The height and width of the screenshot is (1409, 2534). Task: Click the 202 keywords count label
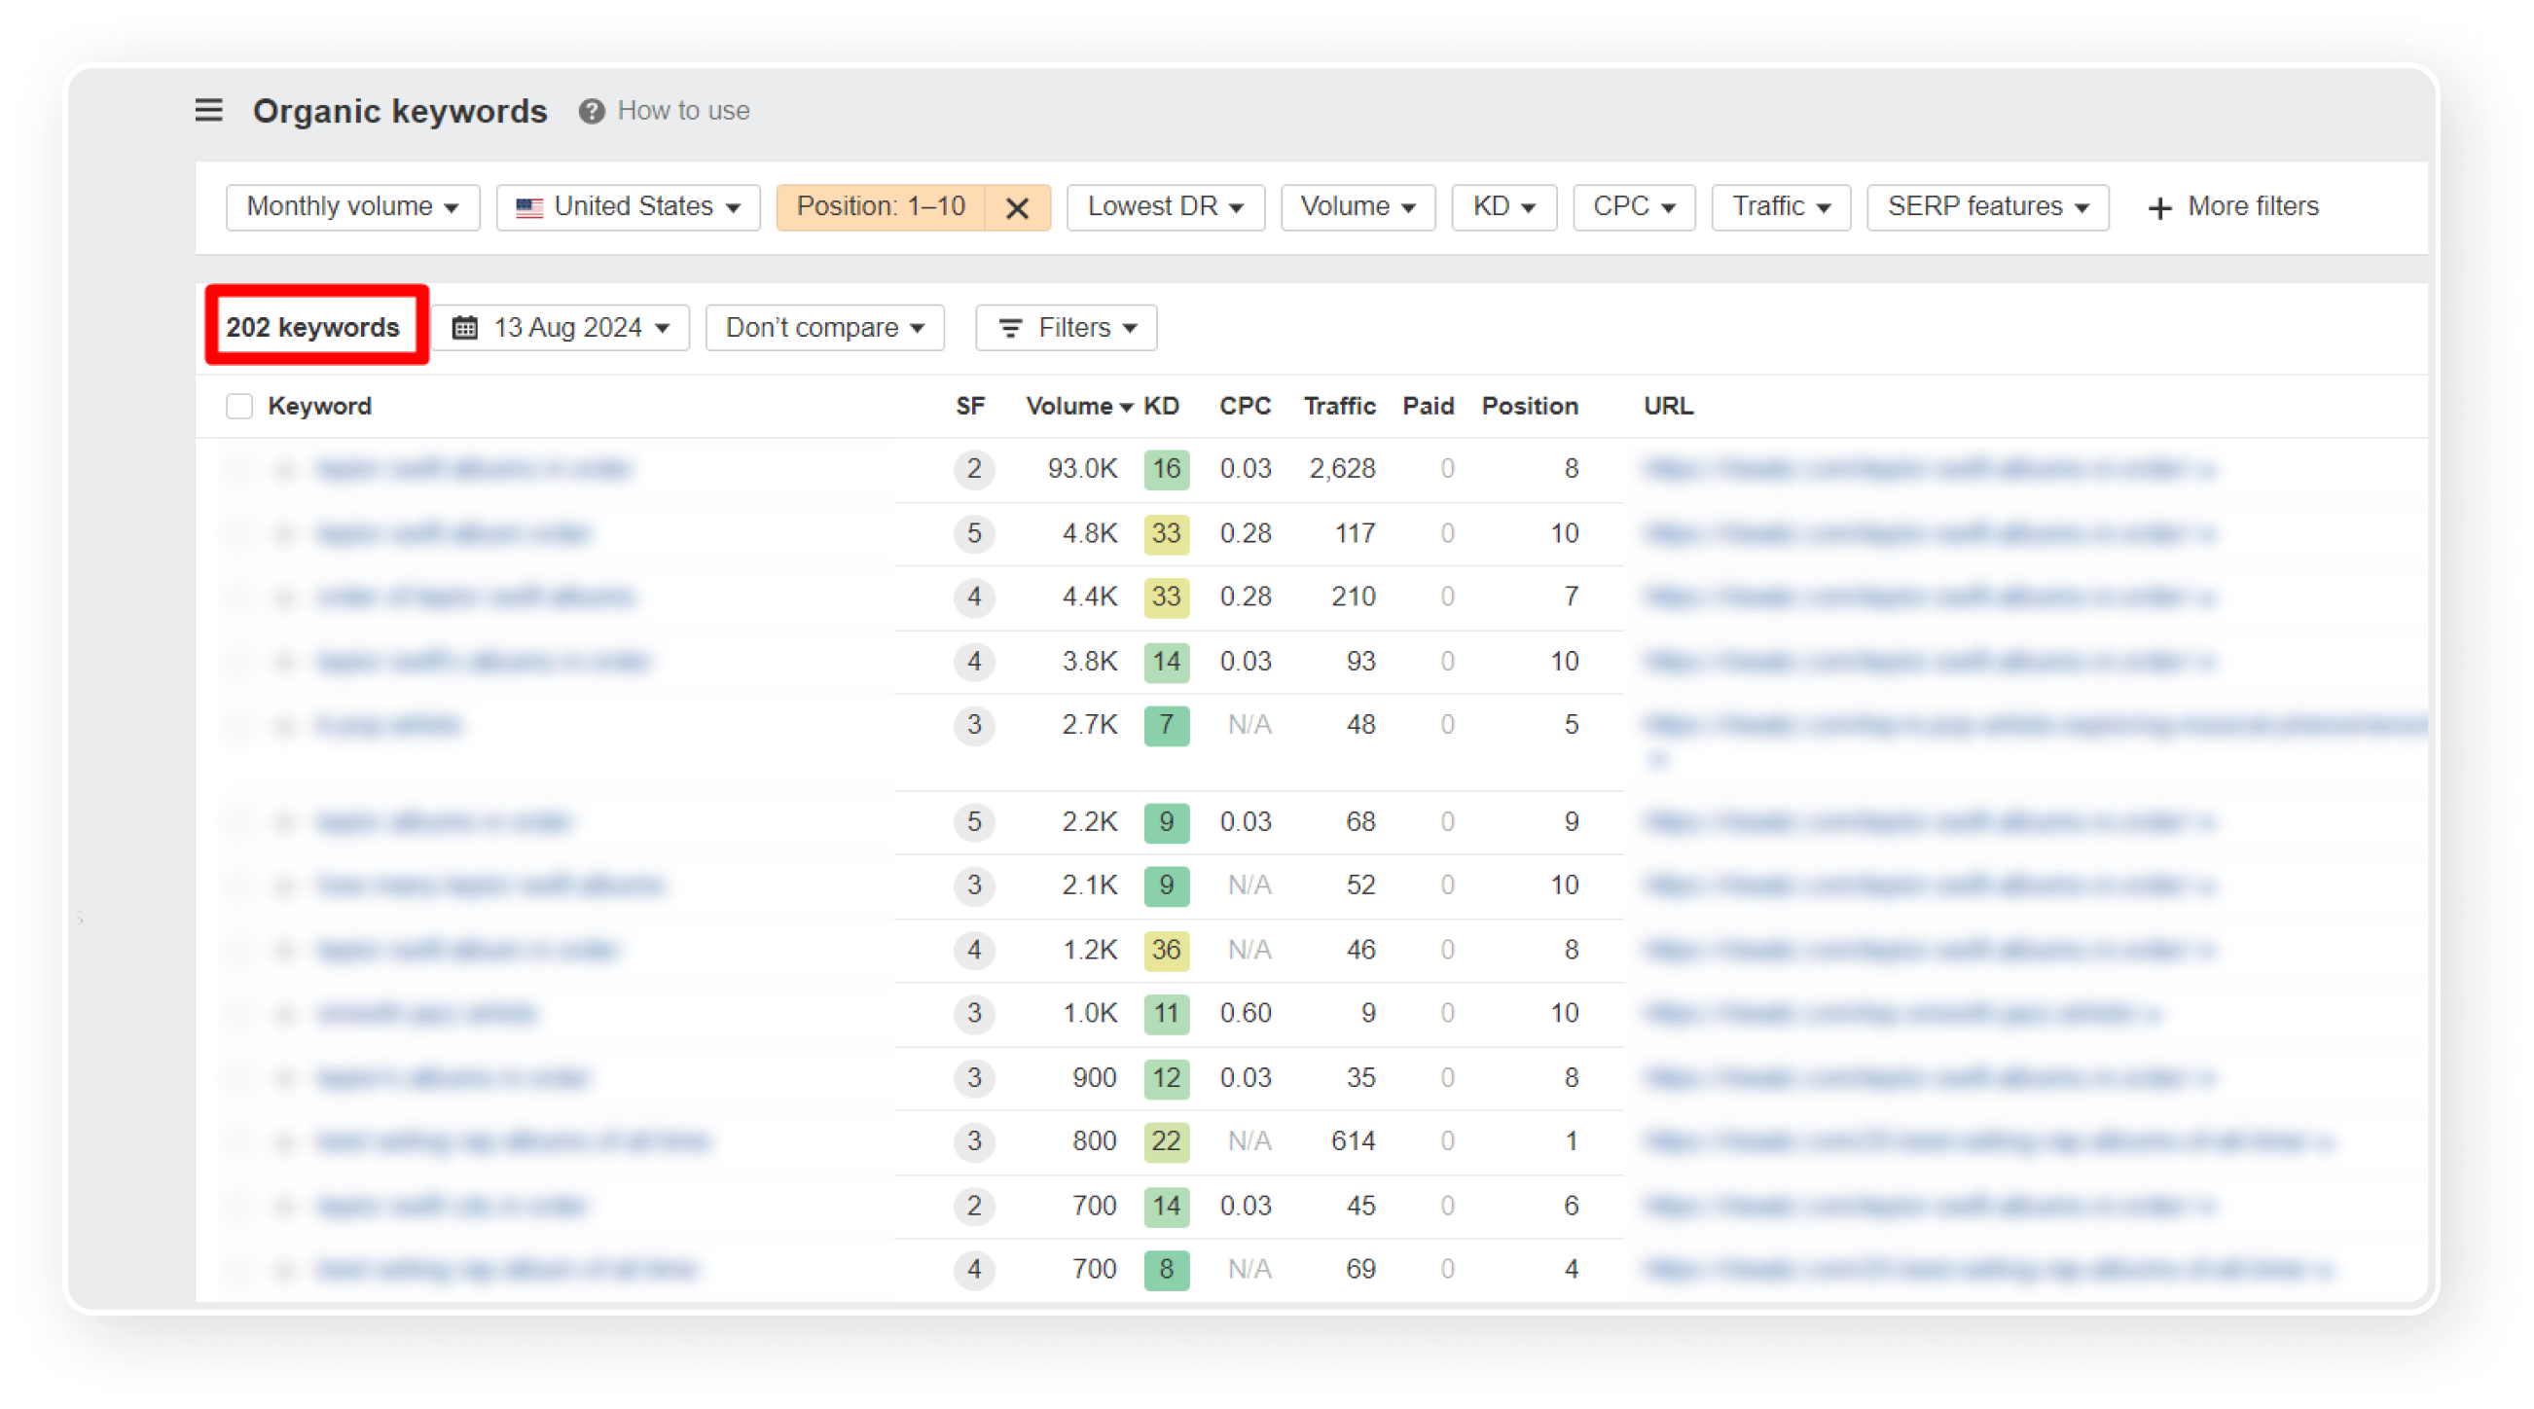point(312,327)
